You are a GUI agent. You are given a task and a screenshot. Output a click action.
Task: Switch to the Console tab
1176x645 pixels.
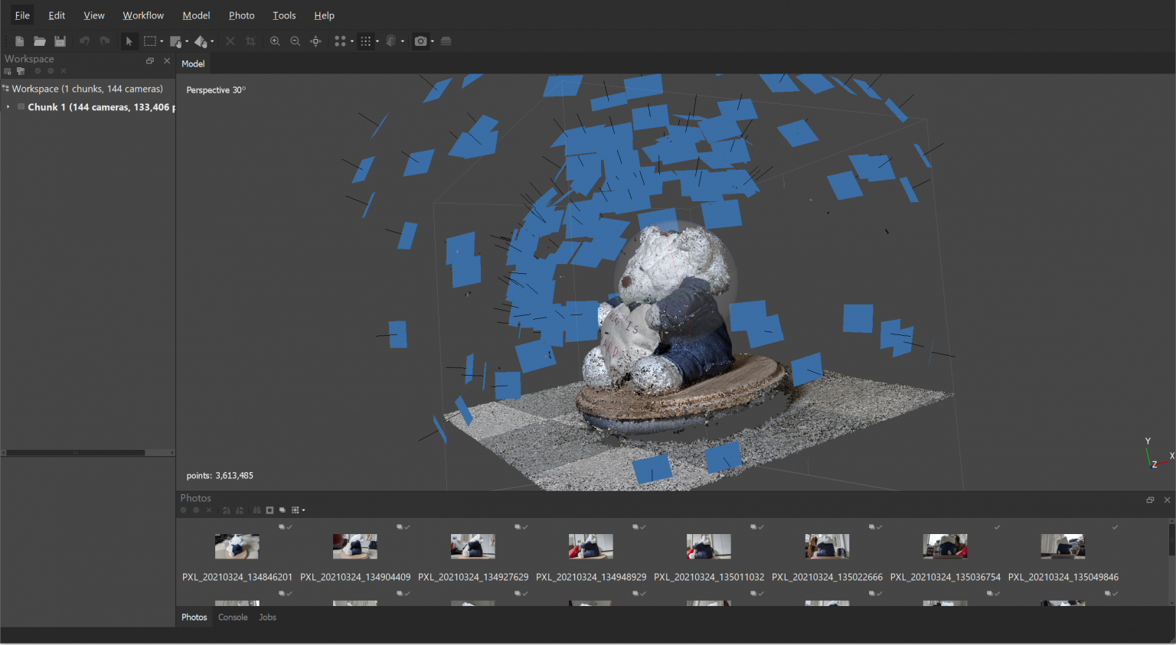(x=233, y=617)
